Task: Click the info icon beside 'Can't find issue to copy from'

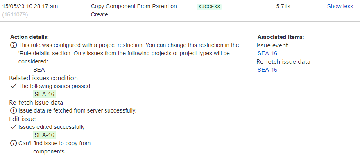Action: pyautogui.click(x=14, y=144)
